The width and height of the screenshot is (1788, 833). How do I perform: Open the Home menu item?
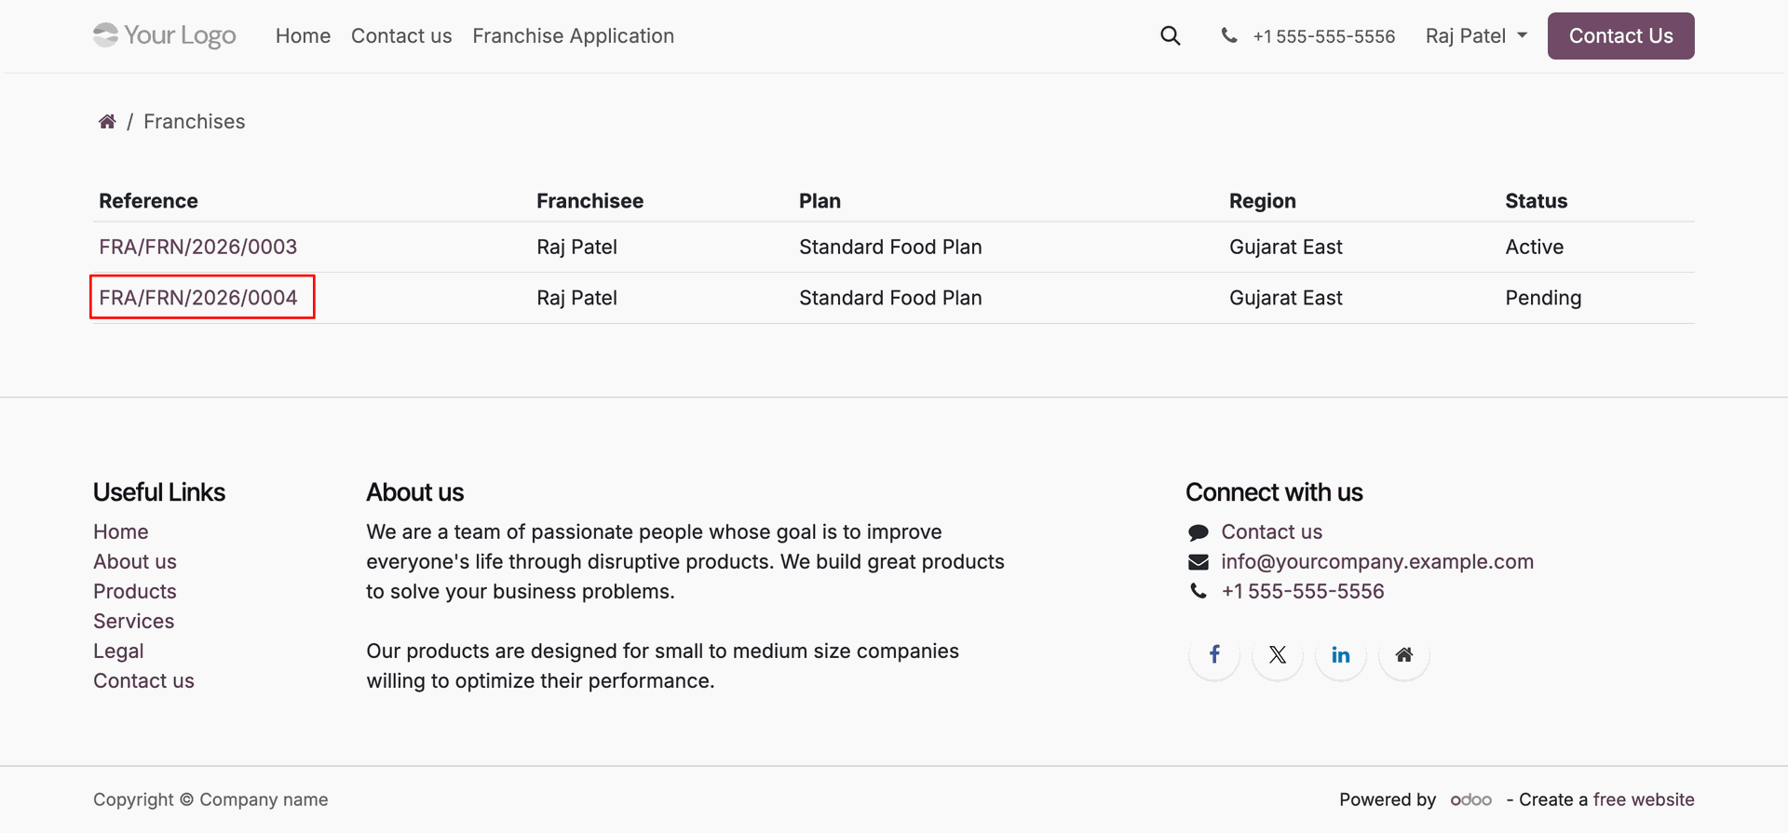point(303,36)
